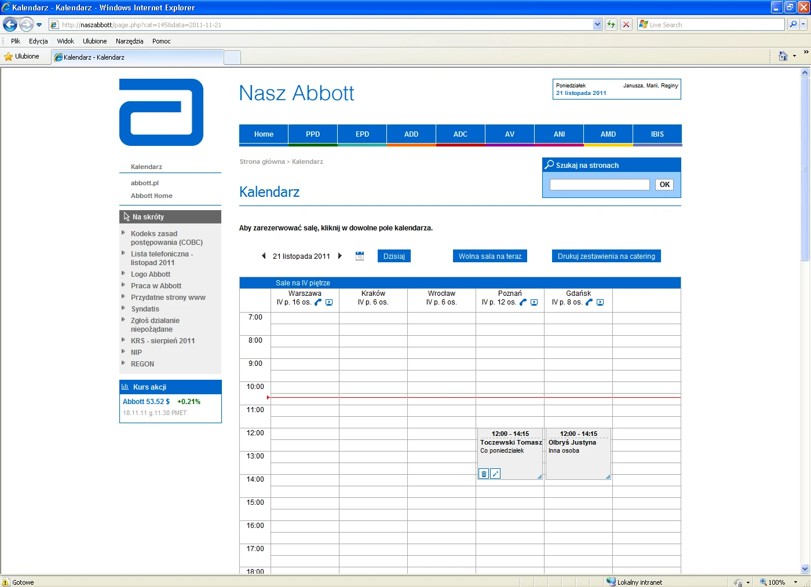Click the OK search button
The image size is (811, 587).
664,185
